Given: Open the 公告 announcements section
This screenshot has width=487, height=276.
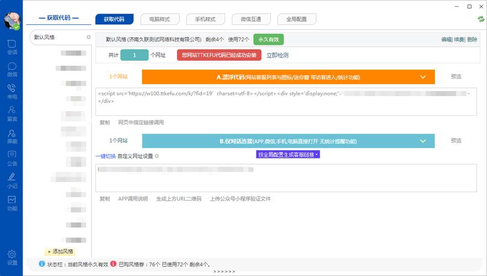Looking at the screenshot, I should [x=12, y=158].
